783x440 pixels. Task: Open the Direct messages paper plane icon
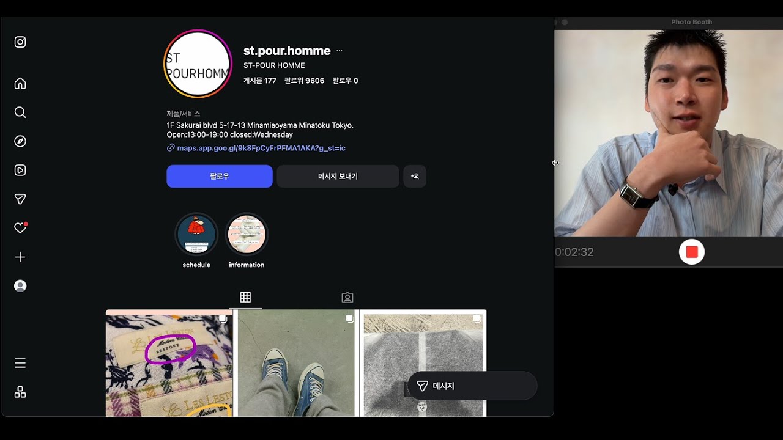[20, 199]
